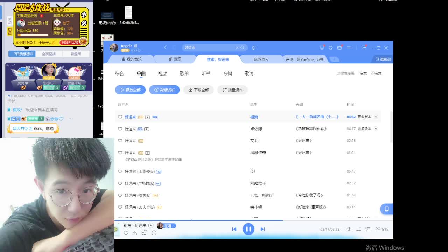The height and width of the screenshot is (252, 448).
Task: Rate search results as 满意
Action: (x=363, y=73)
